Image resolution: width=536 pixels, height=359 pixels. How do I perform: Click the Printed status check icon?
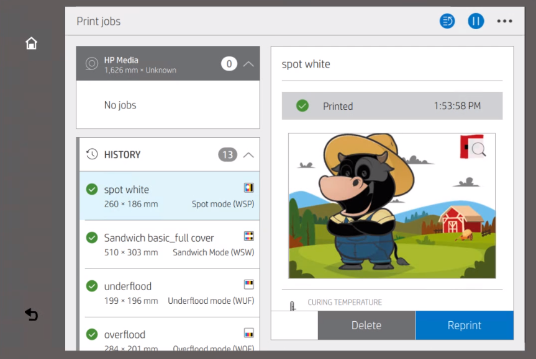coord(302,106)
